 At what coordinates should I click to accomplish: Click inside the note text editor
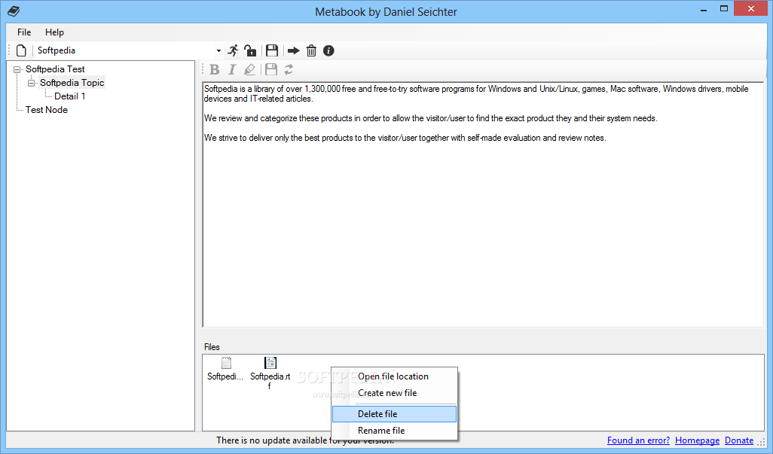[483, 204]
